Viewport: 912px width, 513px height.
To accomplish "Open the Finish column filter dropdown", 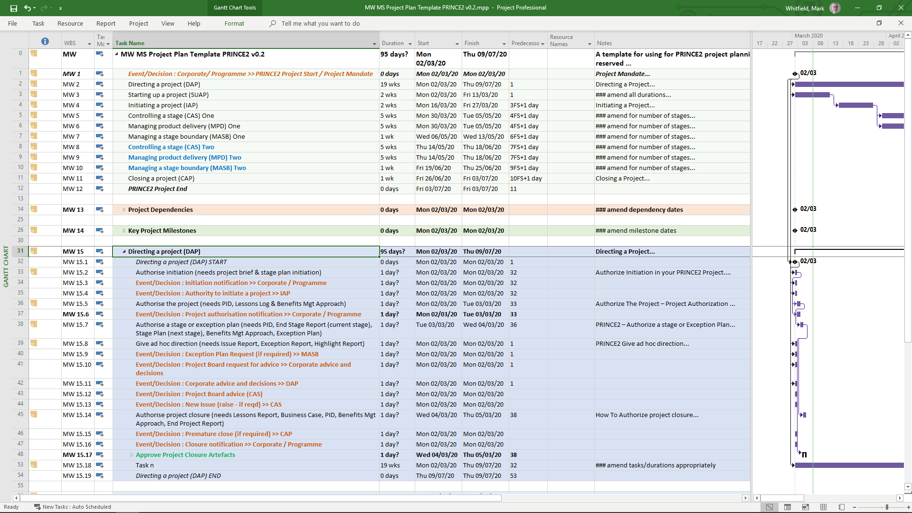I will pos(503,43).
